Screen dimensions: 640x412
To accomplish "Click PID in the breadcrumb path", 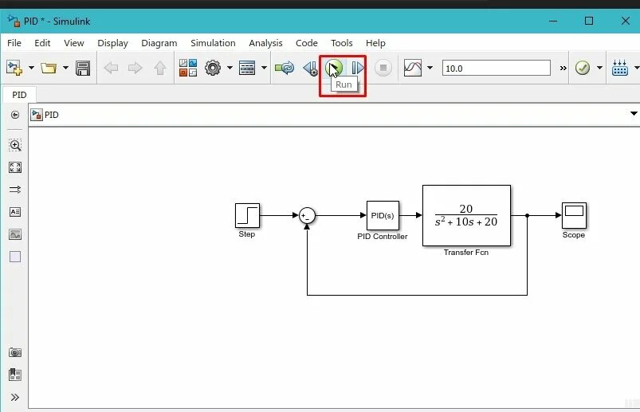I will [x=52, y=115].
